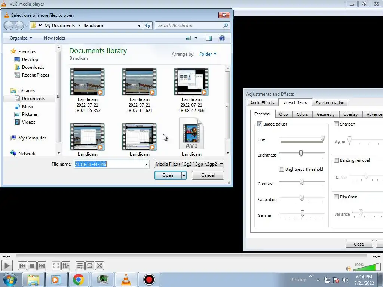Click system tray volume icon

pyautogui.click(x=345, y=280)
